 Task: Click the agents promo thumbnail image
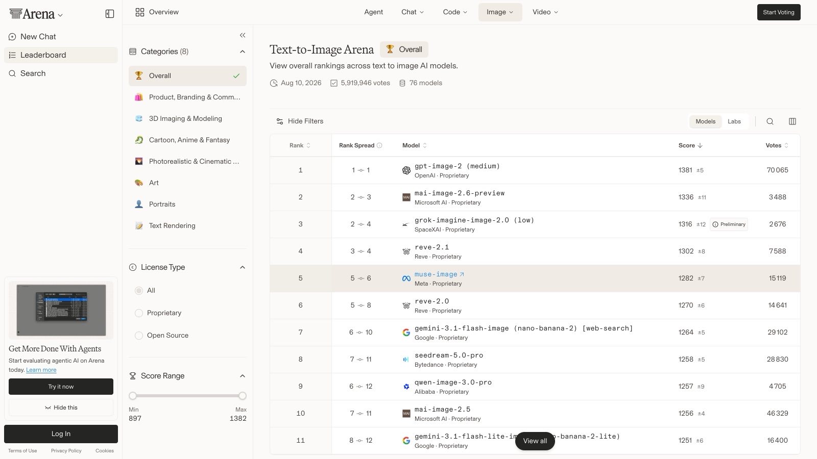coord(61,311)
